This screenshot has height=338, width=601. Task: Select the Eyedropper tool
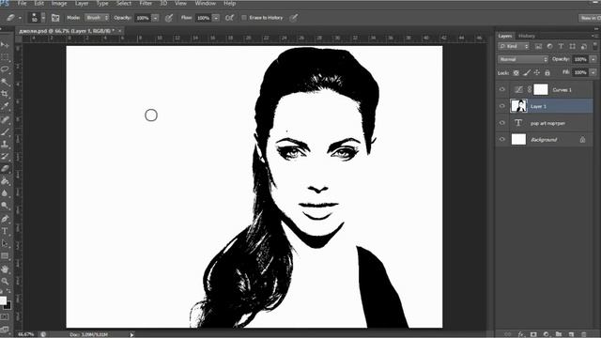(5, 106)
